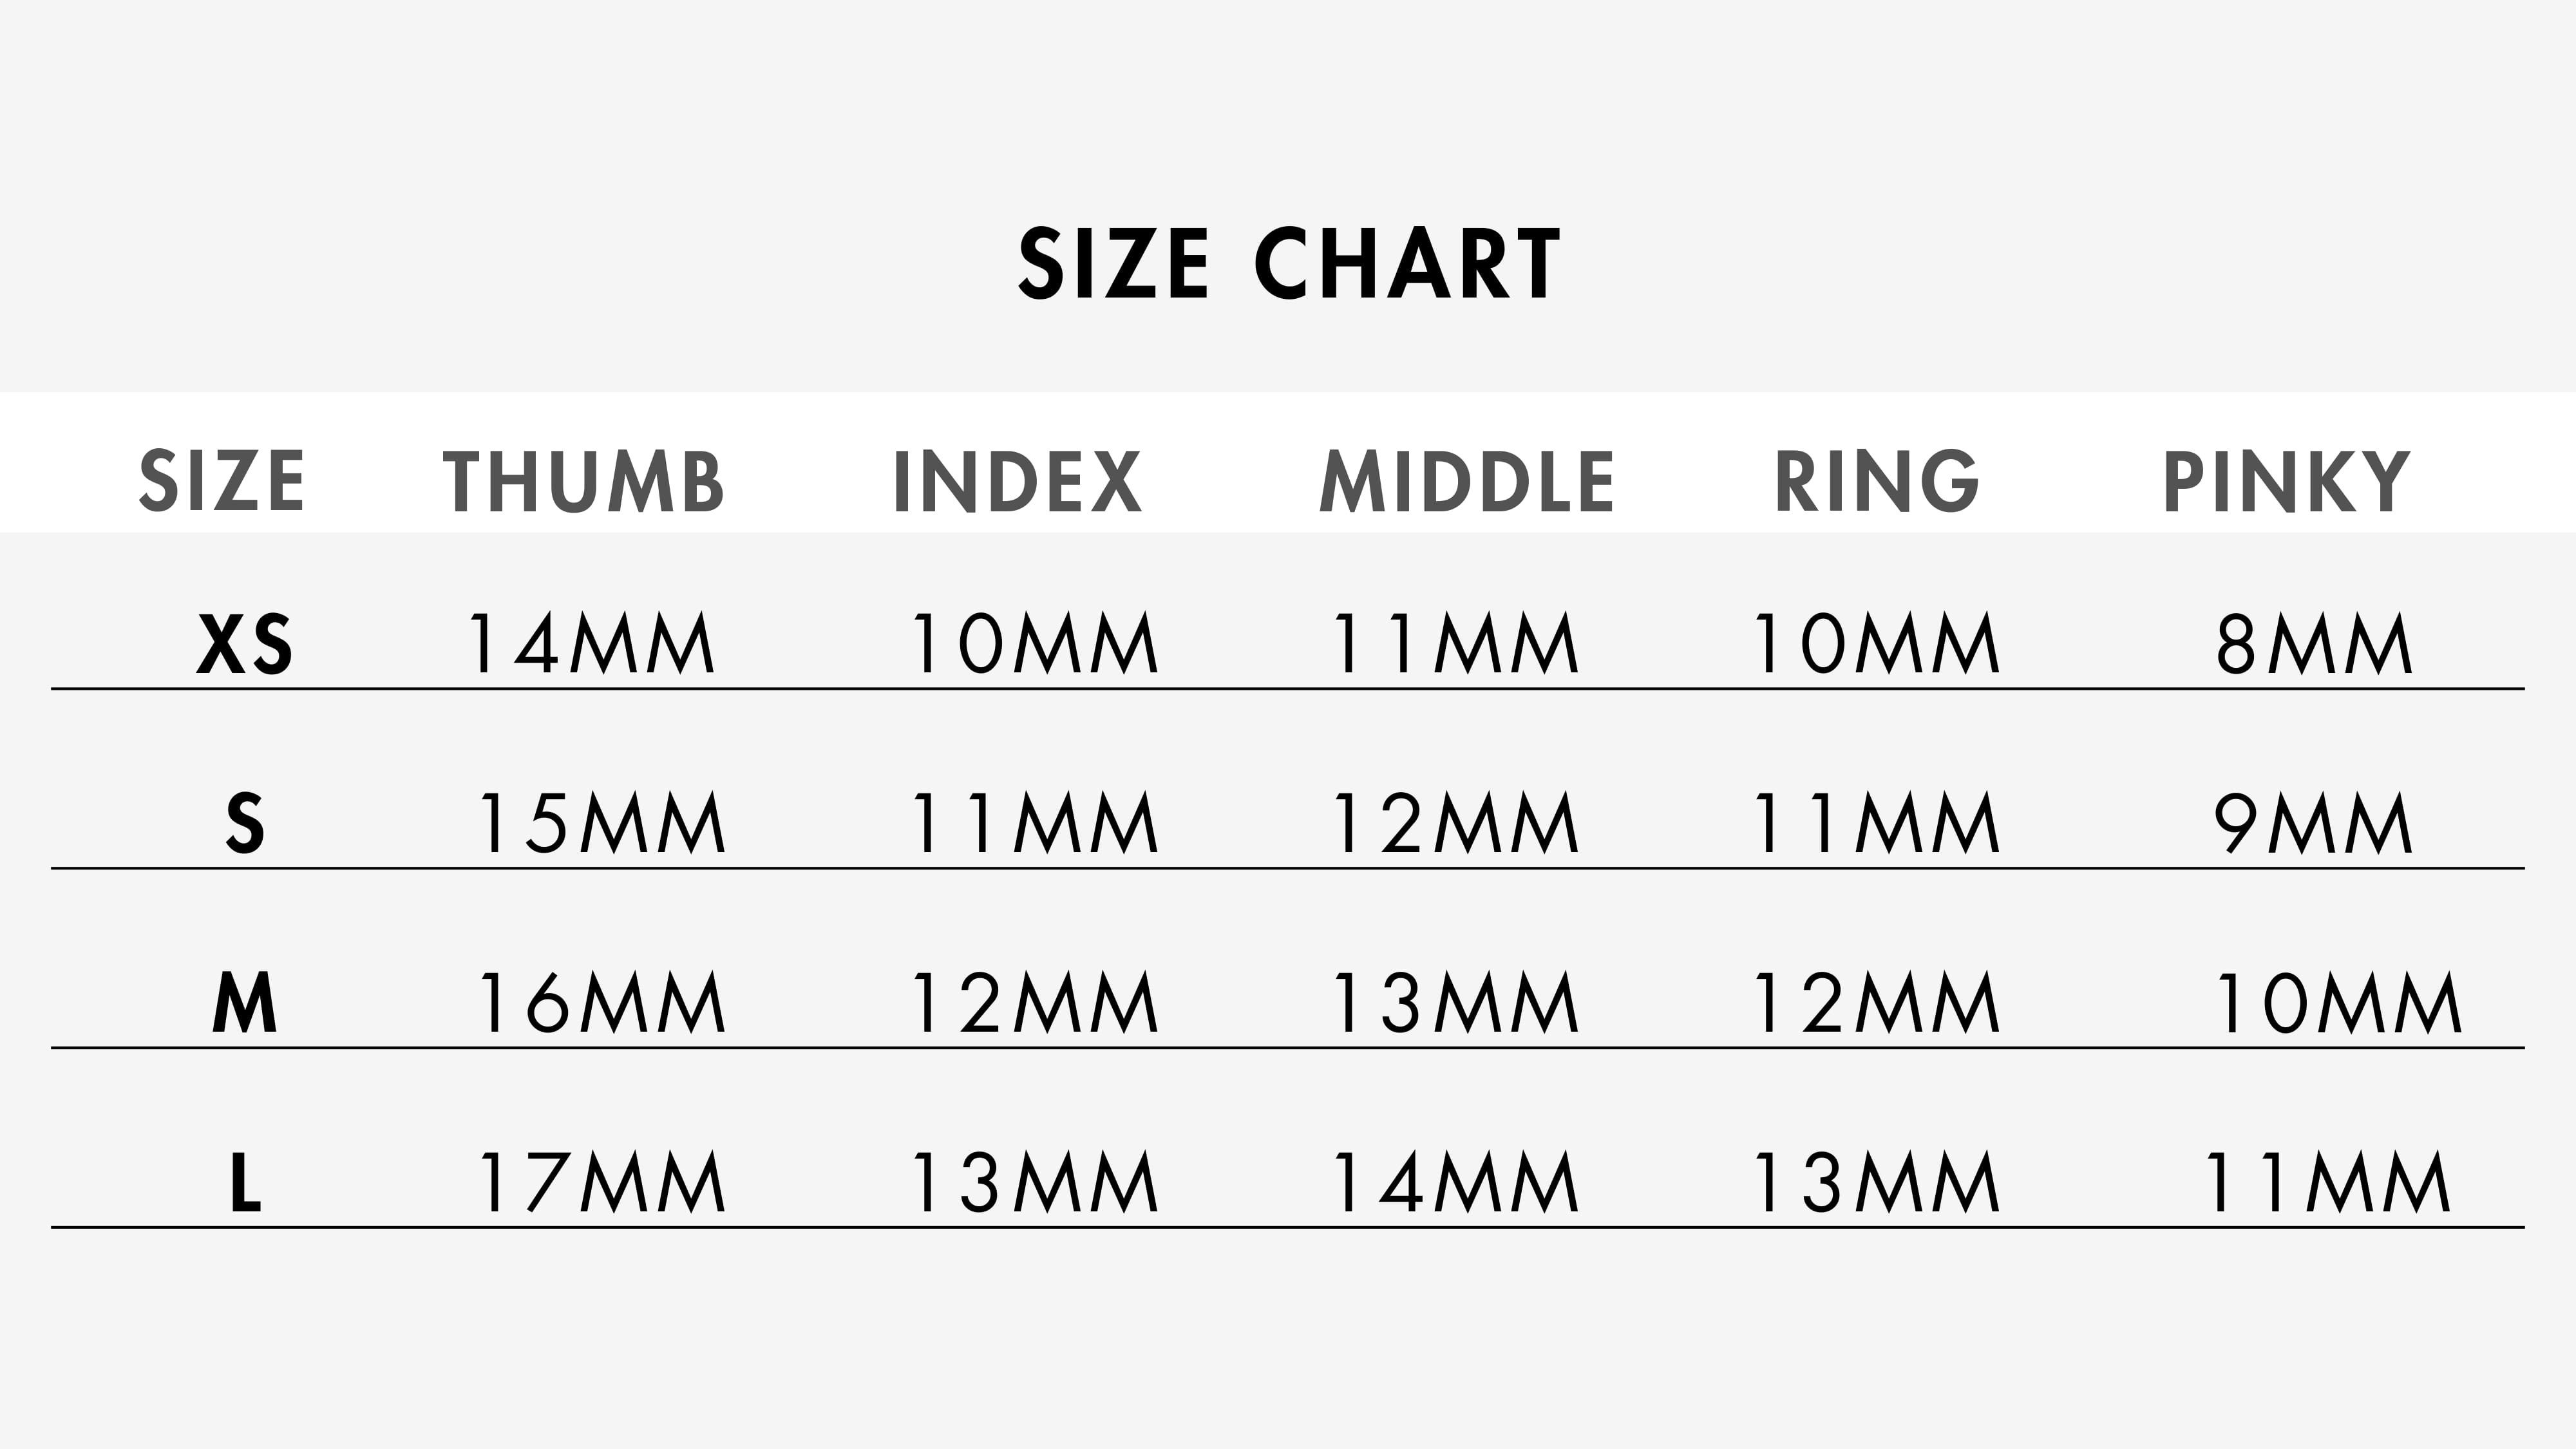Click the INDEX column header
Viewport: 2576px width, 1449px height.
tap(1017, 482)
